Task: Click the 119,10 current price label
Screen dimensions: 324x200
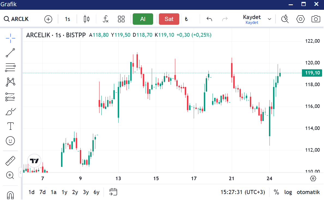Action: click(312, 73)
